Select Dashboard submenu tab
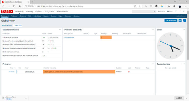 tap(5, 16)
